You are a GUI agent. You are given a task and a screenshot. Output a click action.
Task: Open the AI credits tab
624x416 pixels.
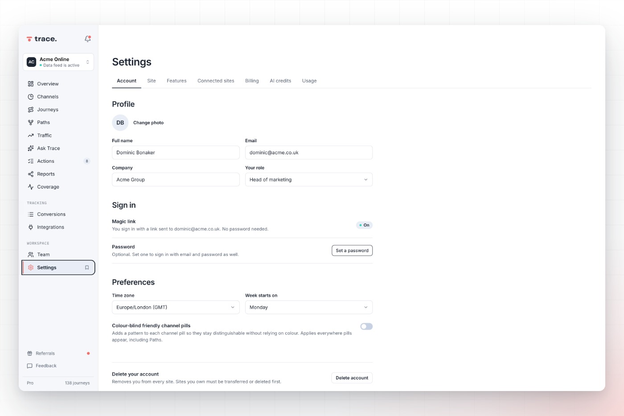click(x=280, y=81)
